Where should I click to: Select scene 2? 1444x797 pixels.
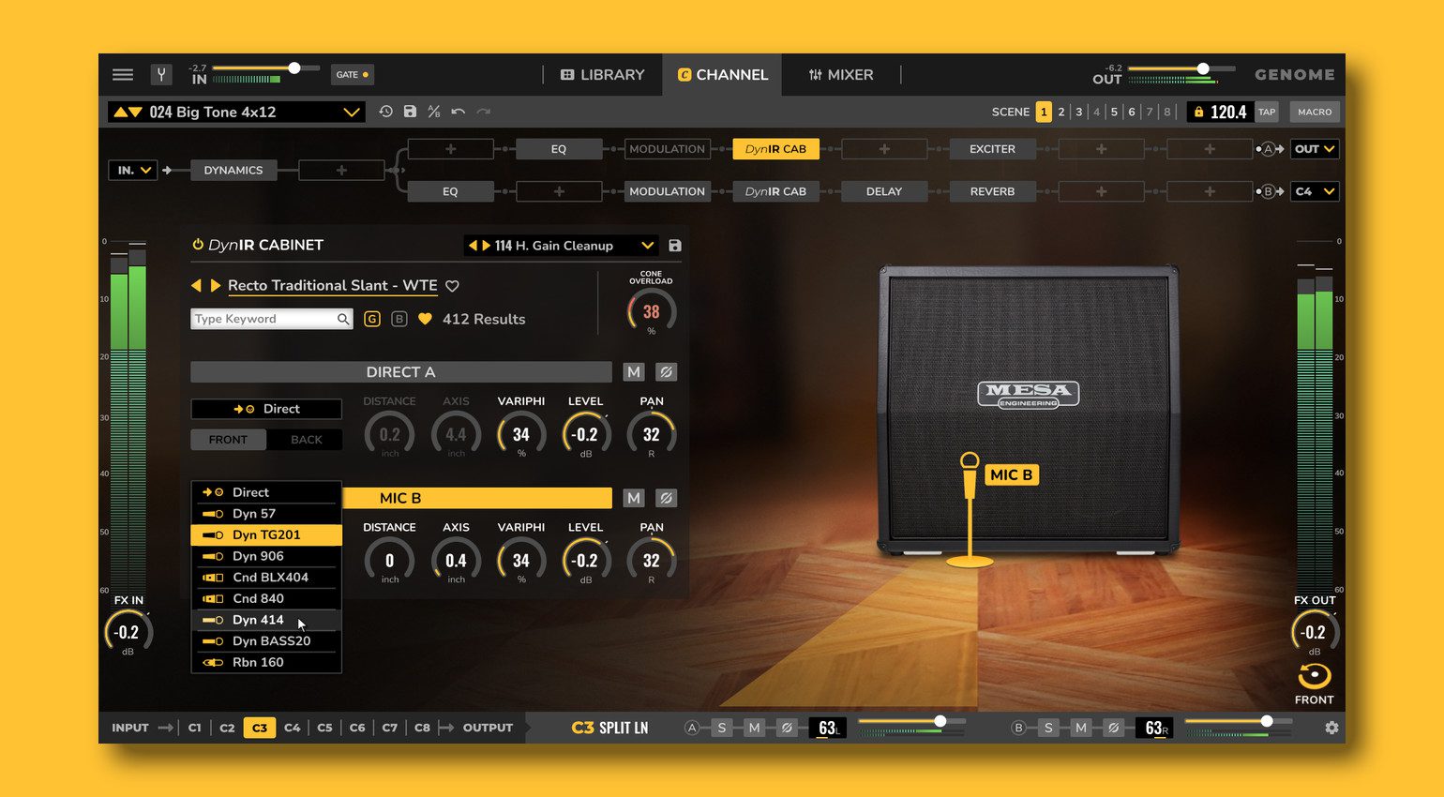(1061, 112)
